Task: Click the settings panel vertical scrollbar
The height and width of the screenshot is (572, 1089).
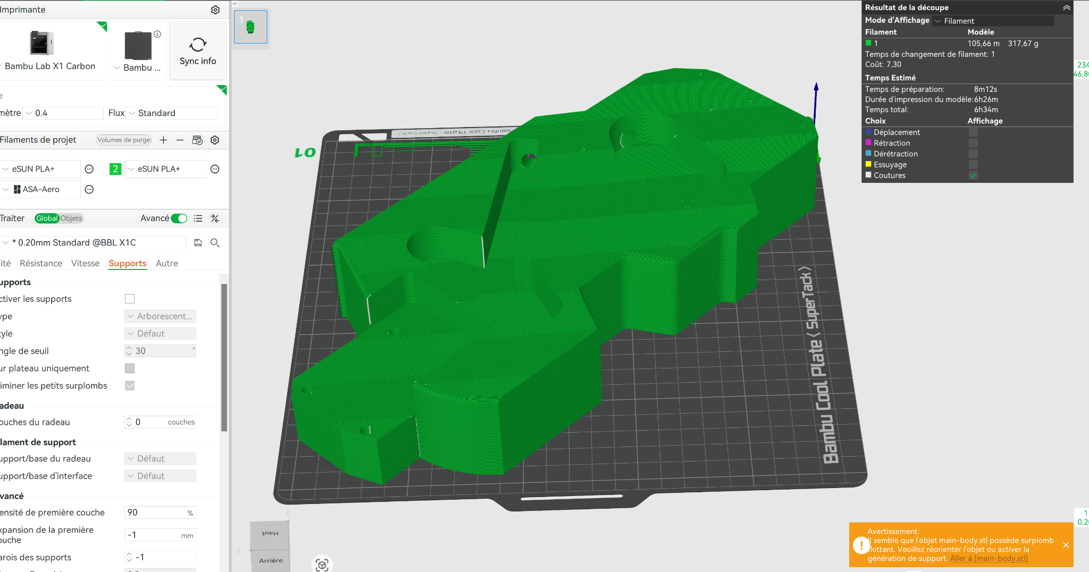Action: coord(224,357)
